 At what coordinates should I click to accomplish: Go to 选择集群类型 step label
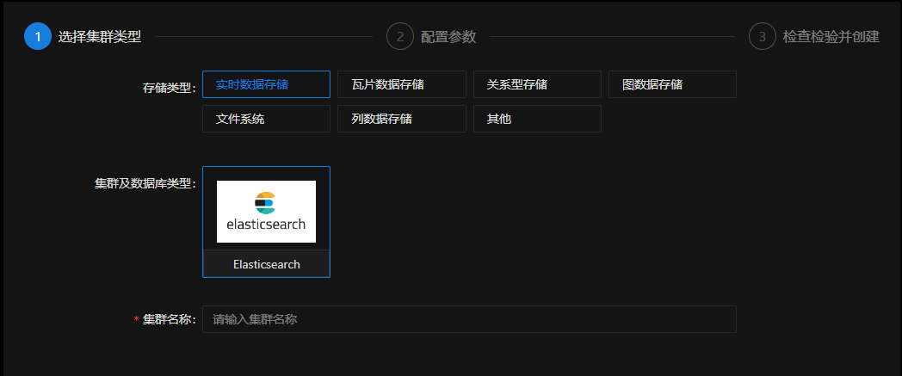[x=100, y=37]
